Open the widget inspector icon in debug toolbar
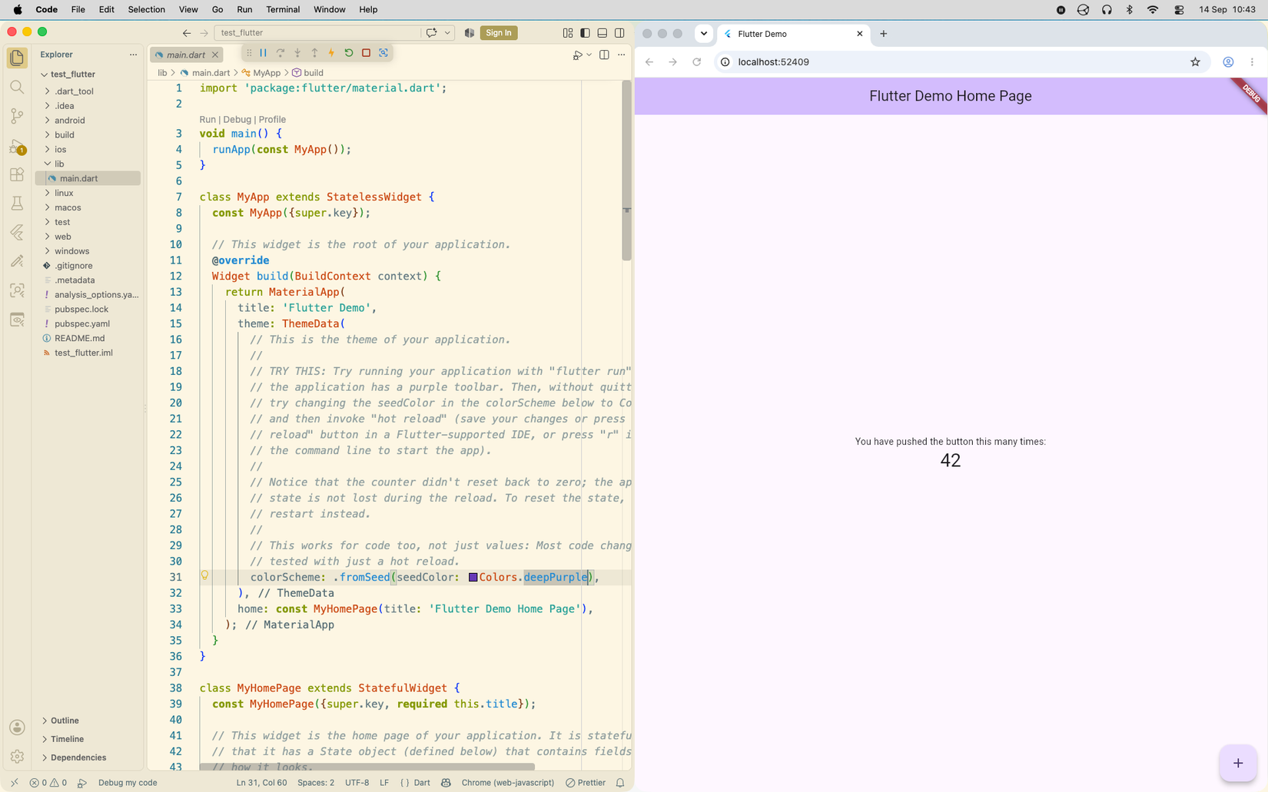 pyautogui.click(x=383, y=53)
